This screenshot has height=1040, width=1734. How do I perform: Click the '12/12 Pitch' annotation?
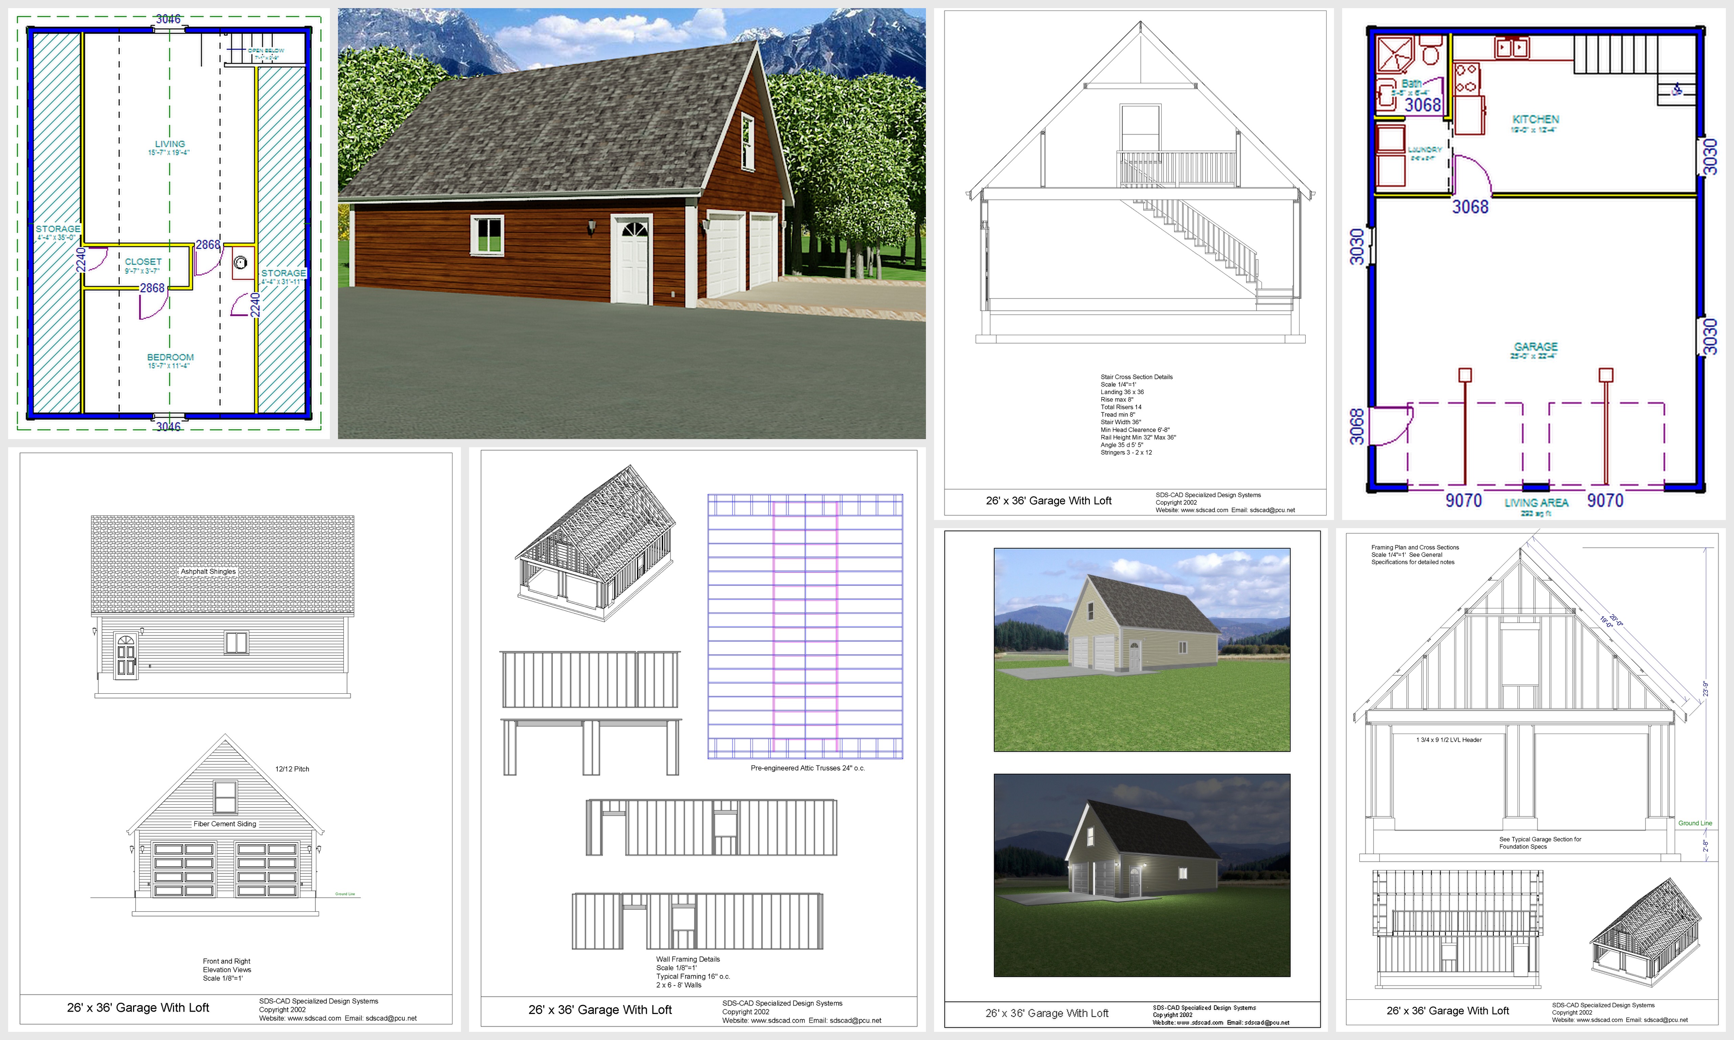click(x=292, y=769)
